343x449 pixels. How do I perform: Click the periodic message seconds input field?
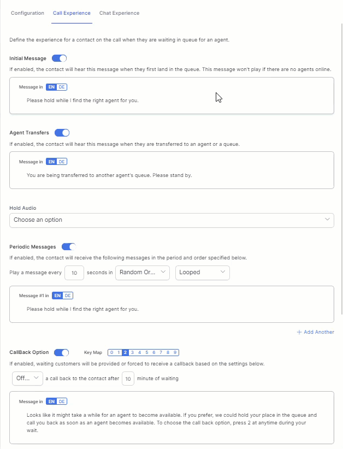coord(74,273)
